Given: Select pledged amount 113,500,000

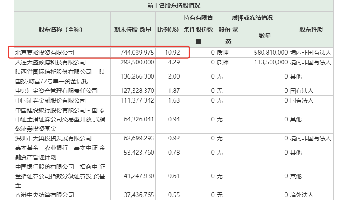Looking at the screenshot, I should pos(271,62).
